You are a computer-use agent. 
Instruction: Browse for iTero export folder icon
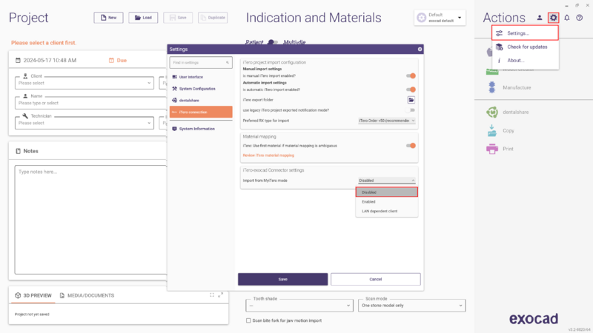411,100
